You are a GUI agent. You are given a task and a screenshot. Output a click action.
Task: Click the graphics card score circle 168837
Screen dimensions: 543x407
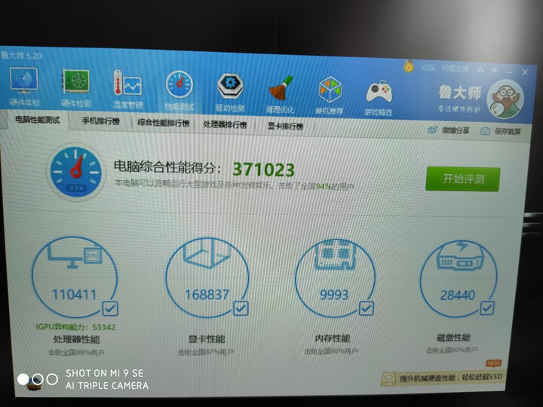207,277
